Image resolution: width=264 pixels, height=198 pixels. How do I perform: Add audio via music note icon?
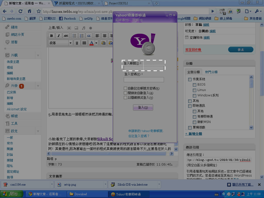pyautogui.click(x=84, y=28)
